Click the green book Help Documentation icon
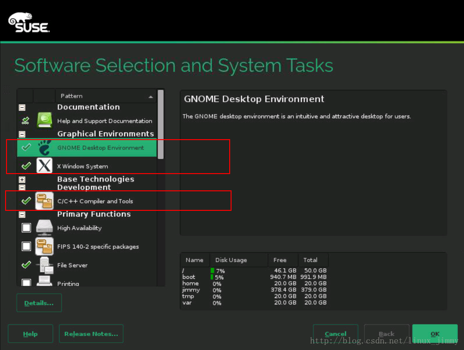464x350 pixels. (44, 121)
